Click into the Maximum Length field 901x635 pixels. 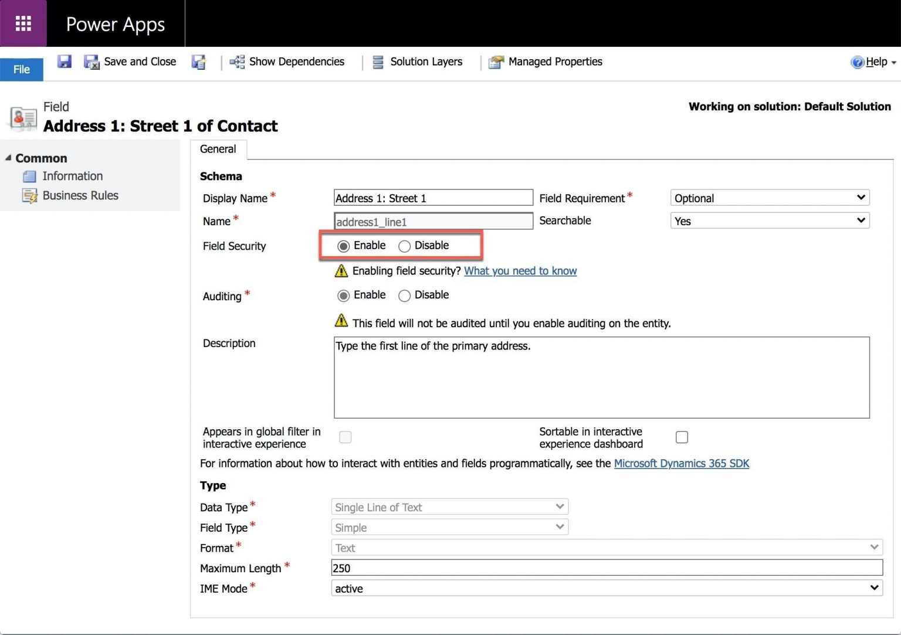(607, 568)
